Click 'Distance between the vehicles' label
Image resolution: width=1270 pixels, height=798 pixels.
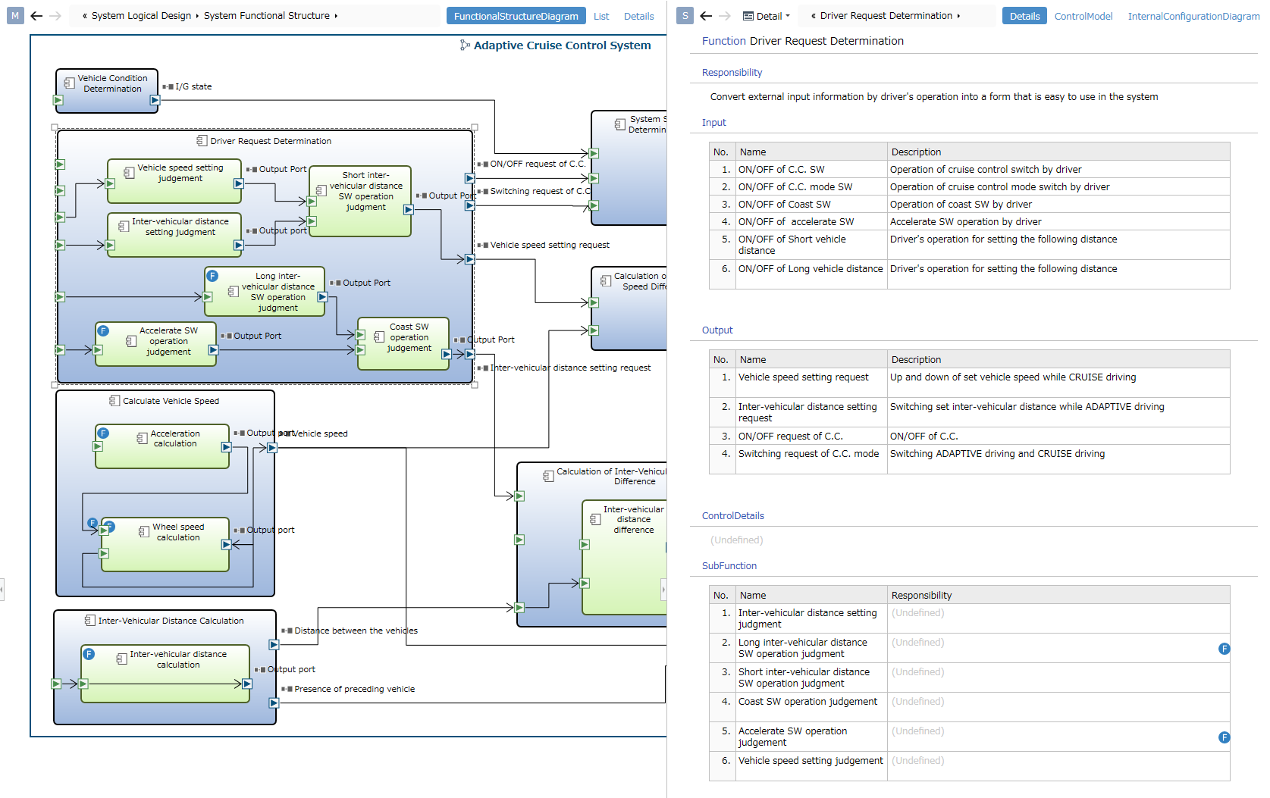[x=356, y=631]
